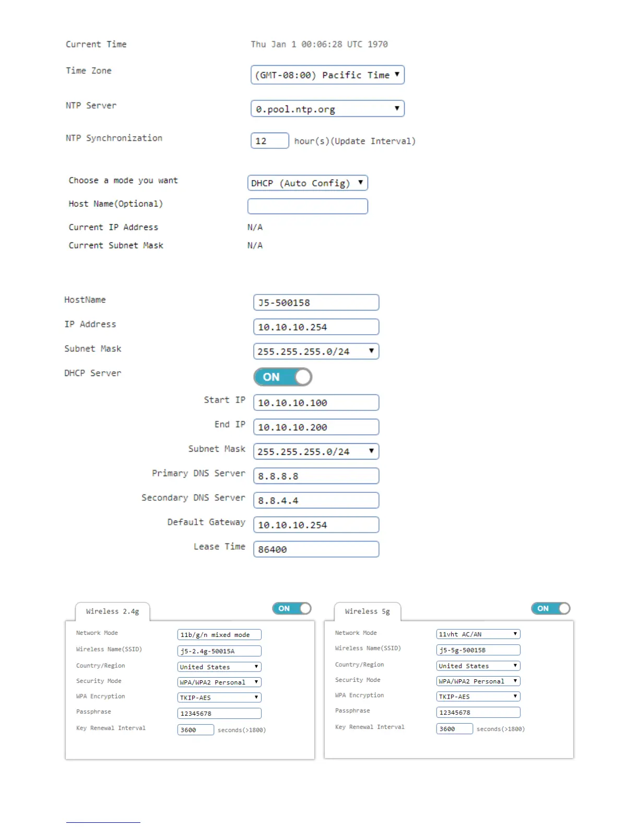Viewport: 639px width, 827px height.
Task: Click the SSID field j5-2.4g-50015A
Action: 219,651
